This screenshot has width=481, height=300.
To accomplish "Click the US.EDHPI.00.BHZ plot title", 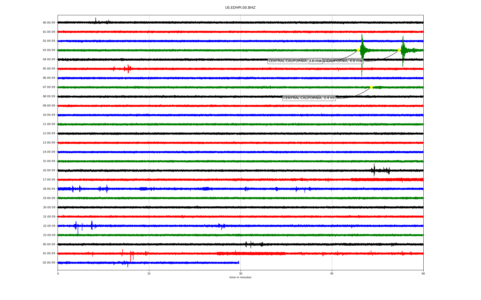I will [x=240, y=7].
